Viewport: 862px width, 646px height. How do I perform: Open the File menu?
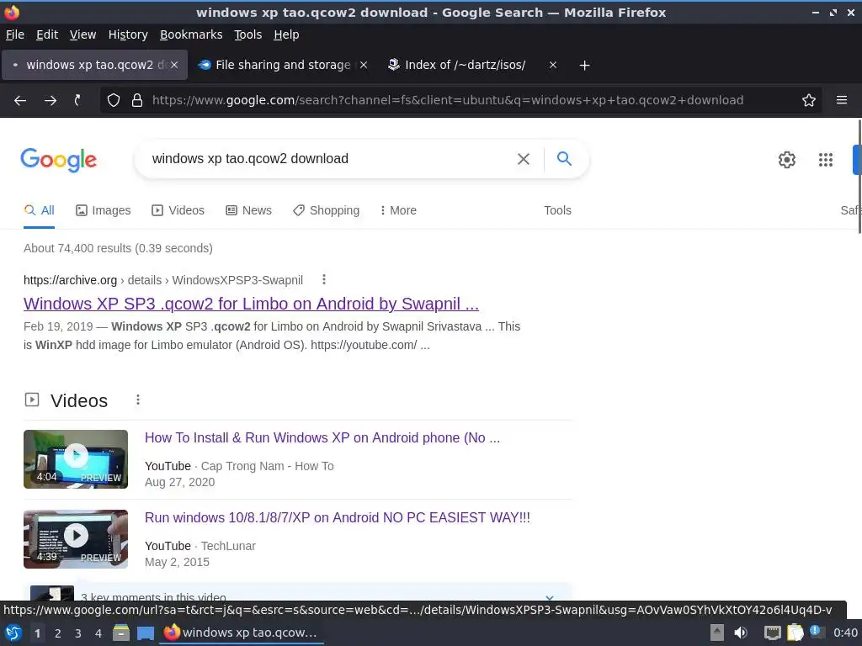[x=15, y=34]
